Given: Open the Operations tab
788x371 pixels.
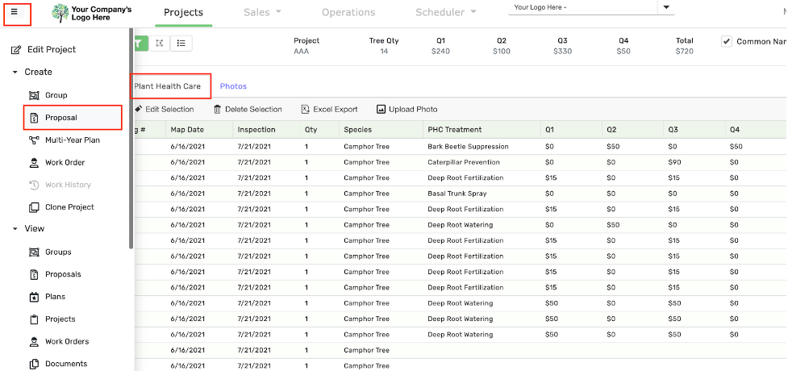Looking at the screenshot, I should click(348, 13).
